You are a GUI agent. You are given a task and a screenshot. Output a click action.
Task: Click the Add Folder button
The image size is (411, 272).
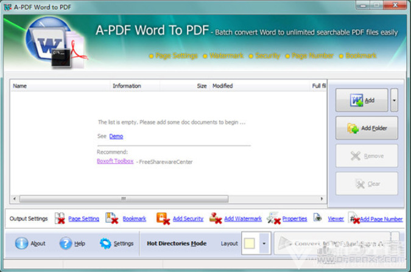pyautogui.click(x=367, y=128)
